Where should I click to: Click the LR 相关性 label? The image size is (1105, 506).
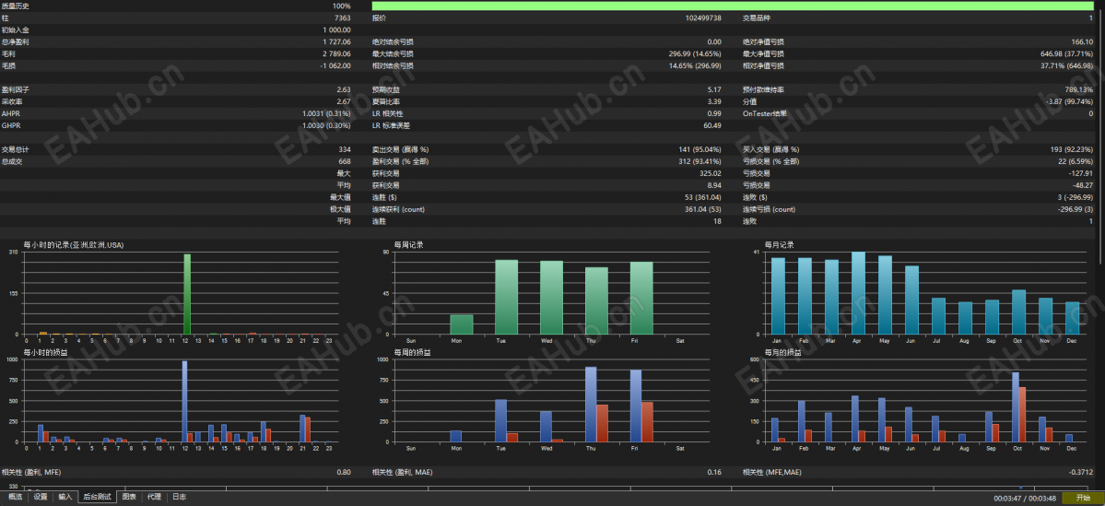[388, 113]
